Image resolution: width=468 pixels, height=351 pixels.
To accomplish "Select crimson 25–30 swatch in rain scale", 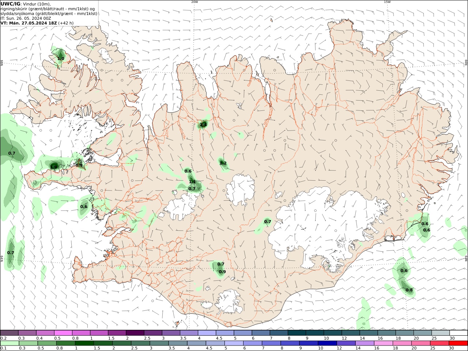I will (x=439, y=343).
